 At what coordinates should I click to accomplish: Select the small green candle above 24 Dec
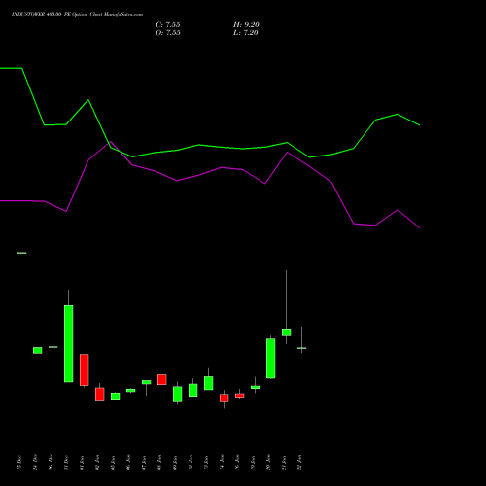tap(38, 350)
